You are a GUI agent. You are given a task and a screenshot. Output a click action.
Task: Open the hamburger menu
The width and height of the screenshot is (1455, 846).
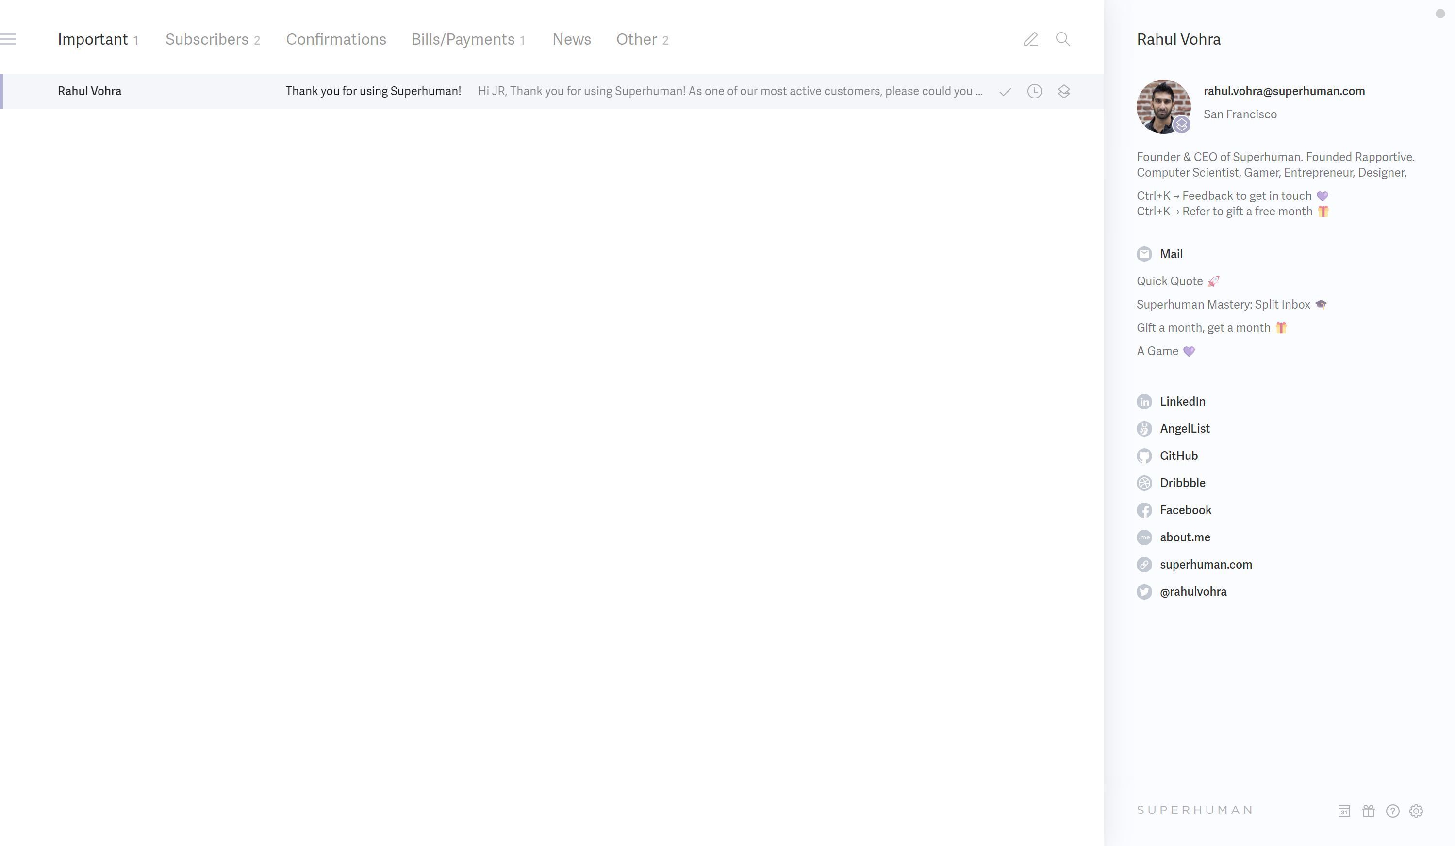pyautogui.click(x=7, y=39)
